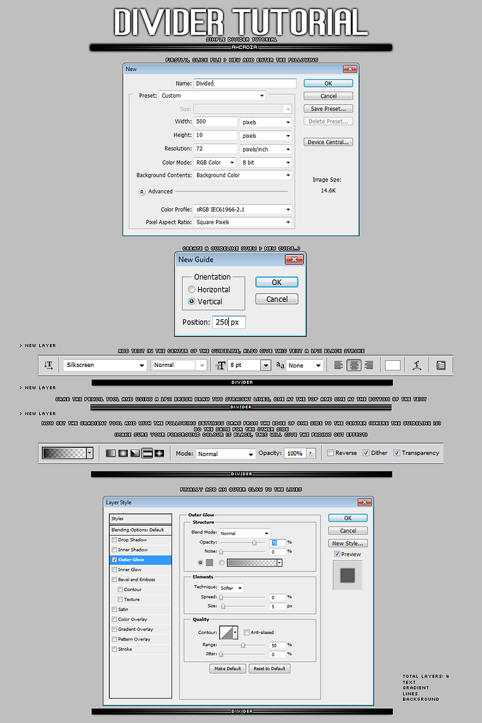482x723 pixels.
Task: Open the Resolution pixels/inch dropdown
Action: [x=266, y=149]
